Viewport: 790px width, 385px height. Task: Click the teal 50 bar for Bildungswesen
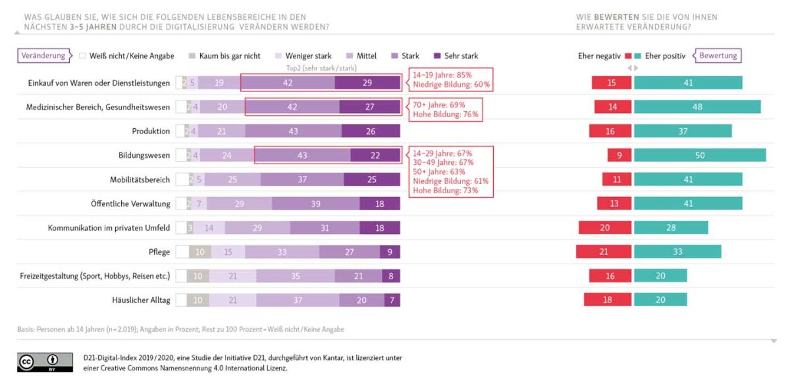pyautogui.click(x=699, y=155)
